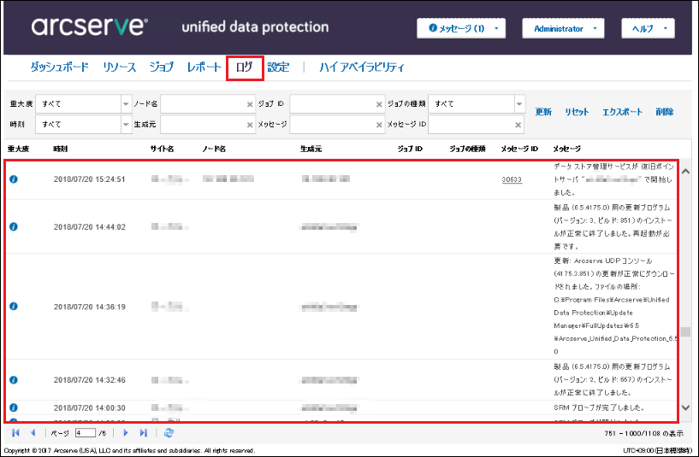Open the リソース tab
Image resolution: width=699 pixels, height=457 pixels.
pyautogui.click(x=120, y=67)
